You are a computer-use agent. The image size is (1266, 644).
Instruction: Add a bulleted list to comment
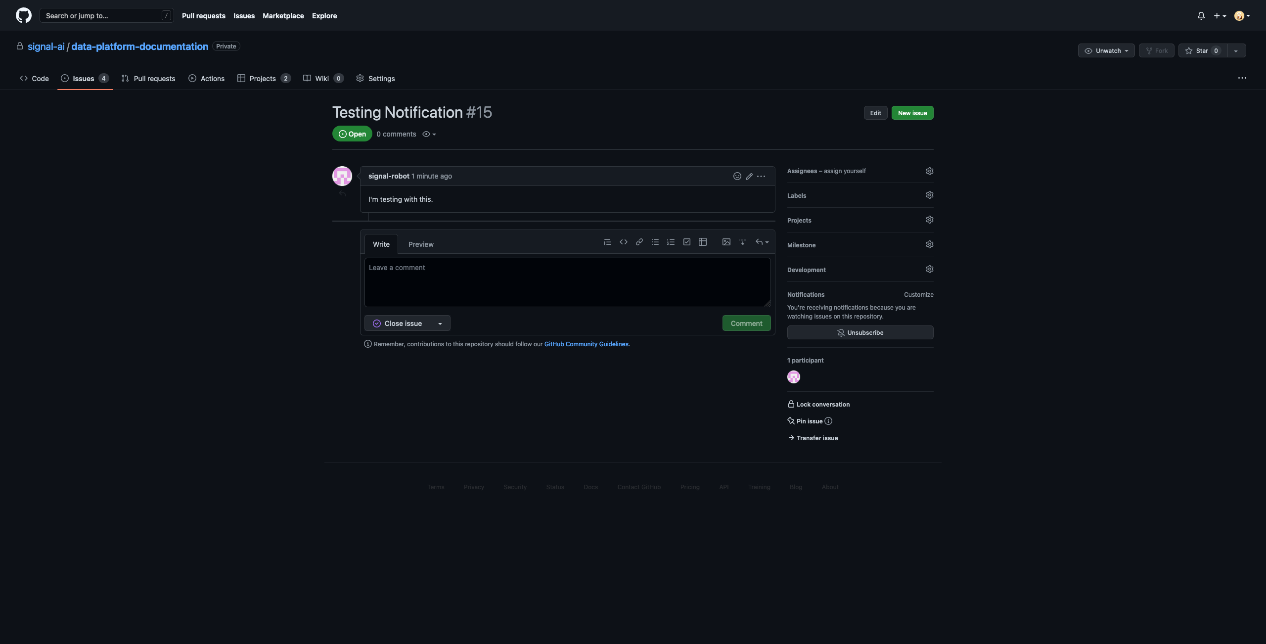coord(655,242)
